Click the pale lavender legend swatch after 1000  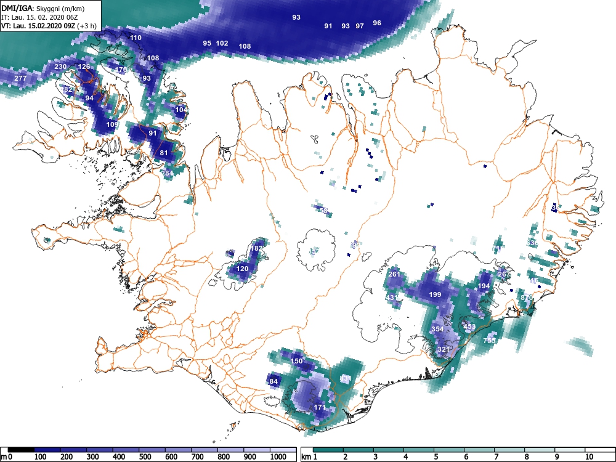point(283,450)
